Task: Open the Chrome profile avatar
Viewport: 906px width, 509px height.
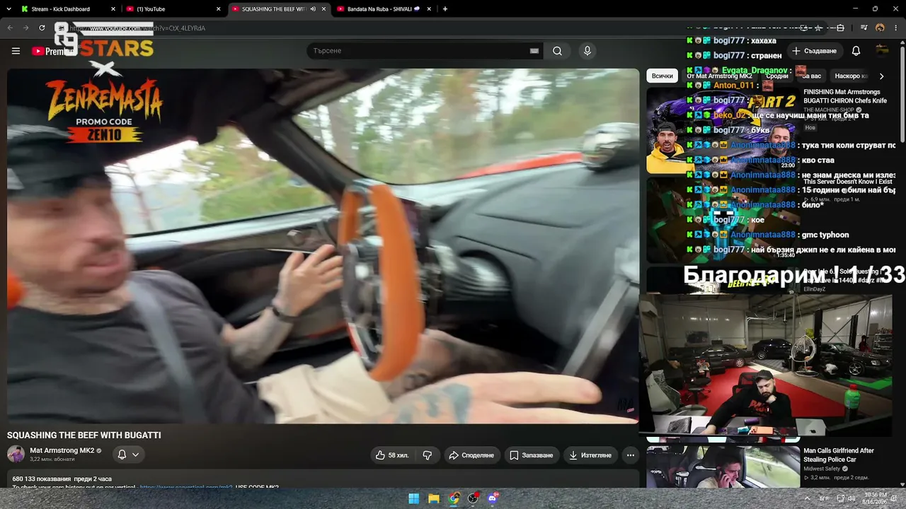Action: (880, 28)
